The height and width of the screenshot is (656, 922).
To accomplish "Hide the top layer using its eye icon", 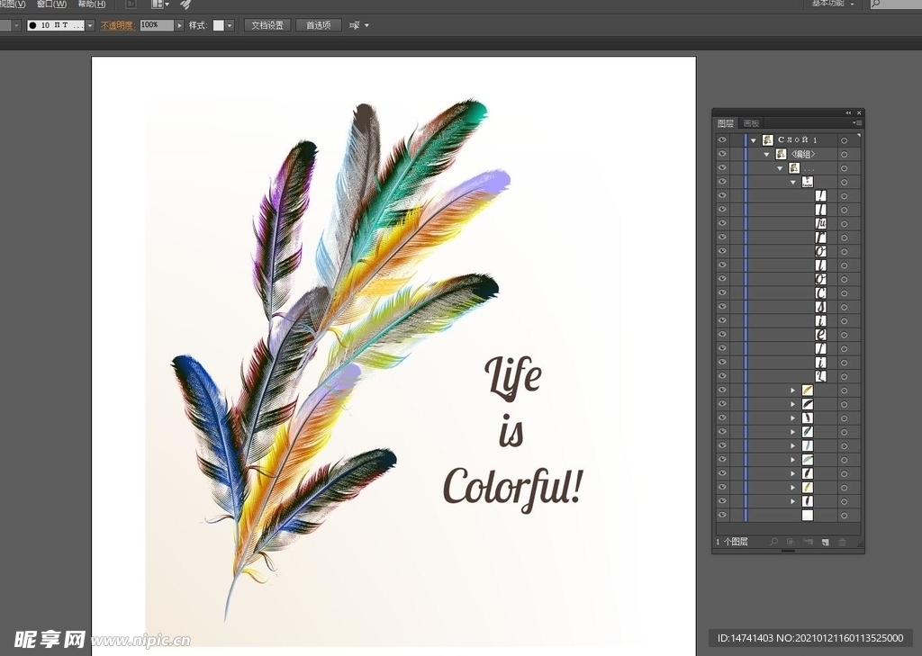I will coord(722,140).
